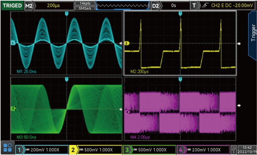Click the waveform memory overview bar
257x155 pixels.
[x=122, y=6]
